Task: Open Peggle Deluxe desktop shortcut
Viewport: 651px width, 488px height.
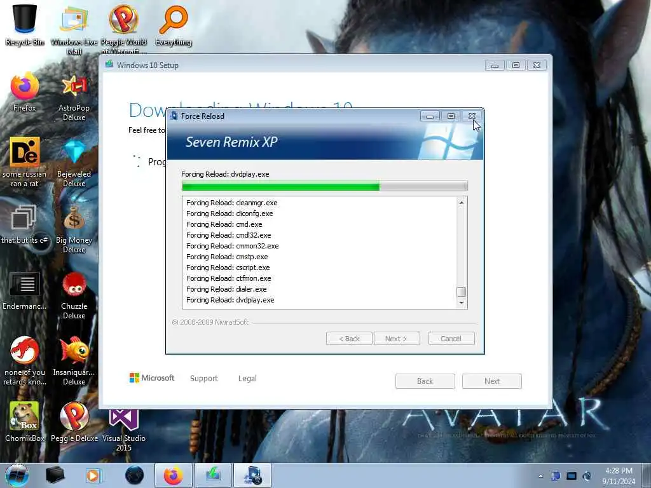Action: (74, 423)
